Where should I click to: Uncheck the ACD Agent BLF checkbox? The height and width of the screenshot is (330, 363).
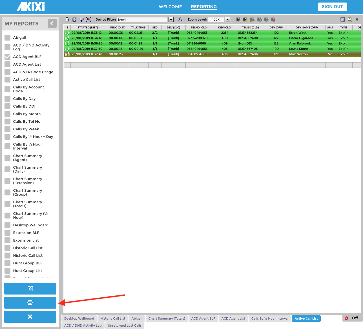(x=8, y=57)
